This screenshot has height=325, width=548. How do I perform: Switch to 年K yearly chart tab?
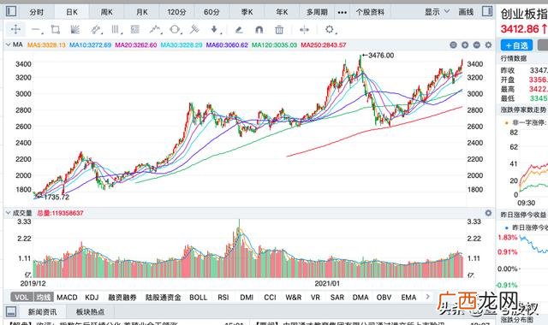pos(282,12)
